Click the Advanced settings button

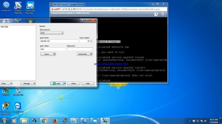pyautogui.click(x=84, y=54)
